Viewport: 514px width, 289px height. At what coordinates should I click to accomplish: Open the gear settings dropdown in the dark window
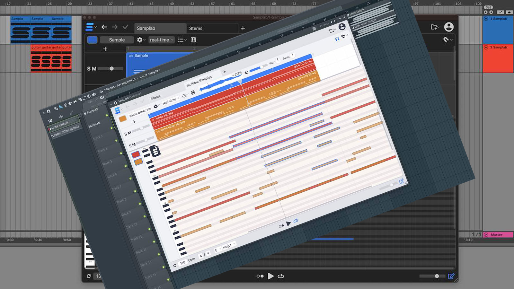[x=141, y=40]
